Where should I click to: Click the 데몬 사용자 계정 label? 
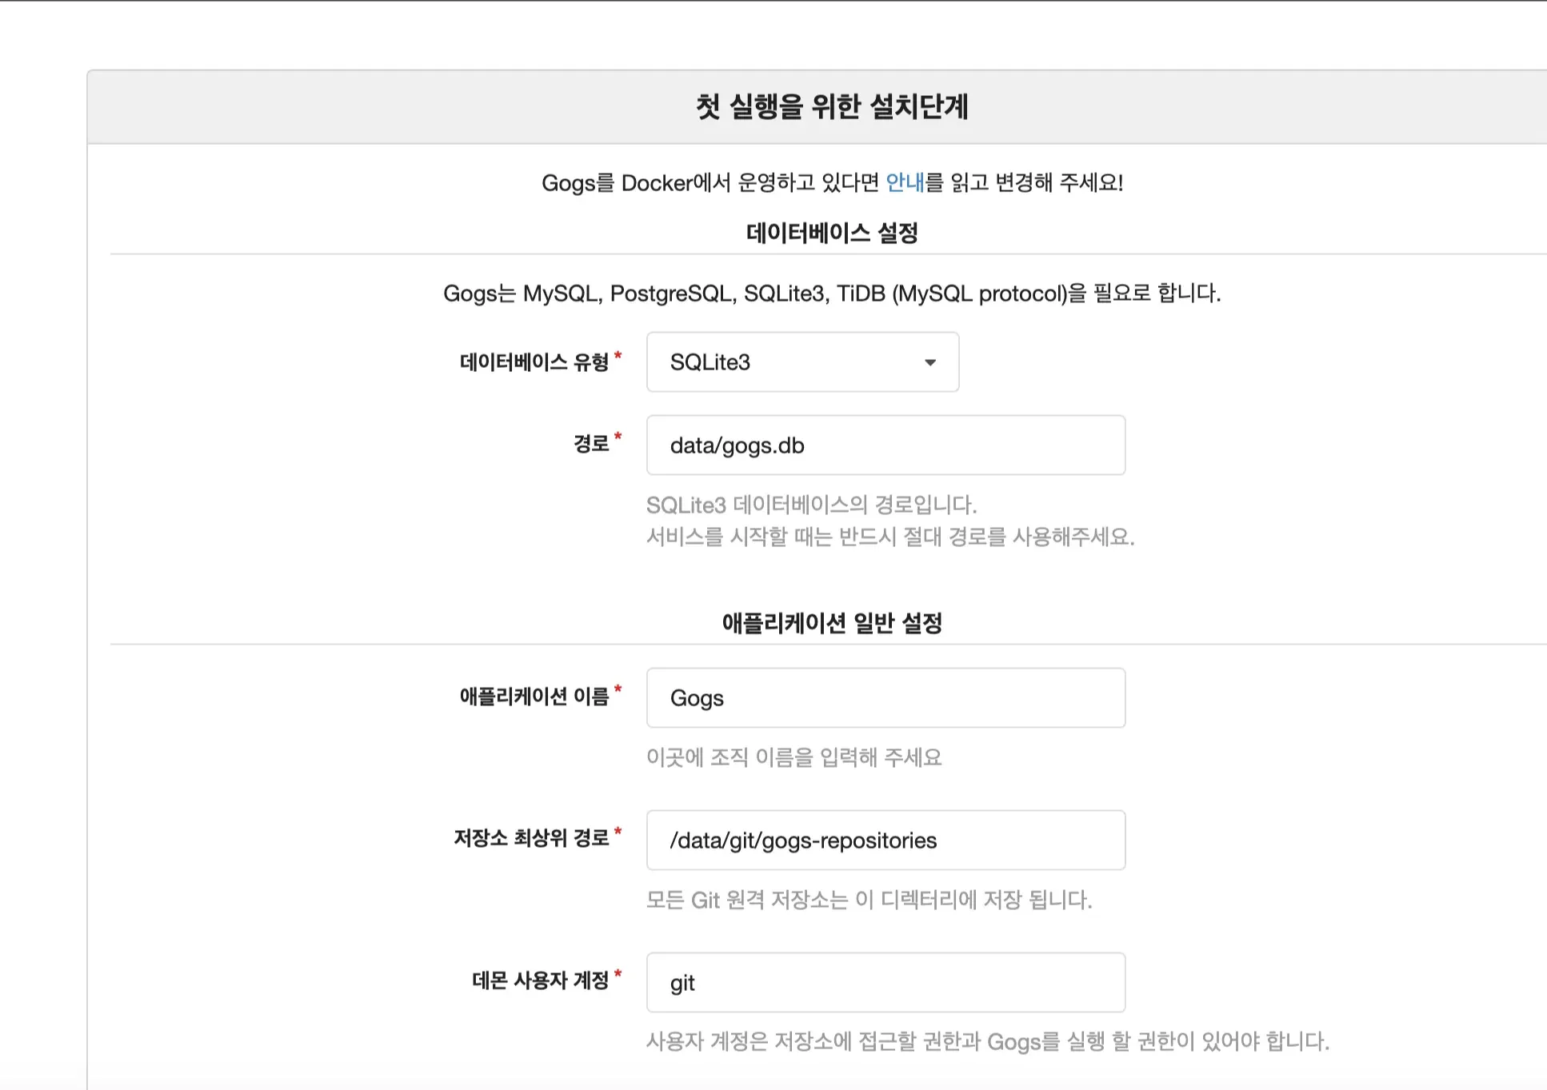(x=541, y=980)
